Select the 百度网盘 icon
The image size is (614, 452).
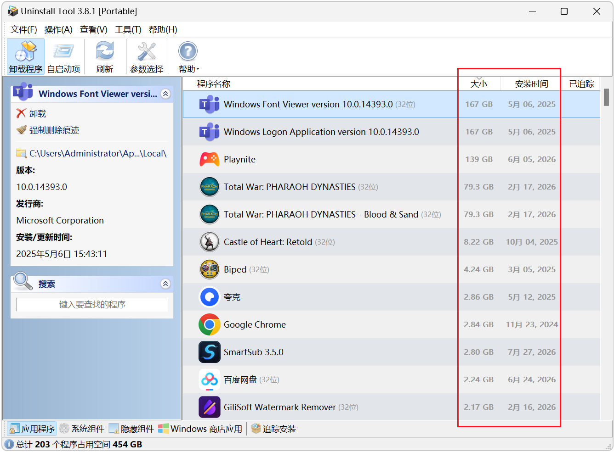point(210,379)
